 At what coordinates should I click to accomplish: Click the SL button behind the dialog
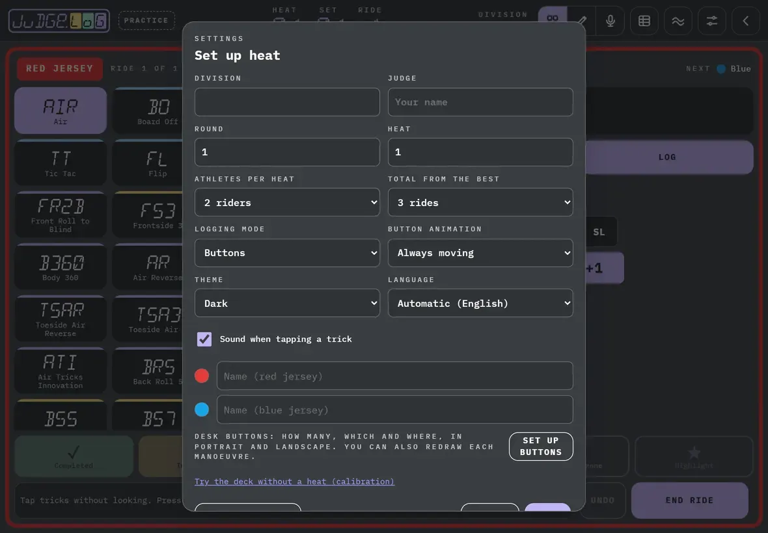[601, 232]
